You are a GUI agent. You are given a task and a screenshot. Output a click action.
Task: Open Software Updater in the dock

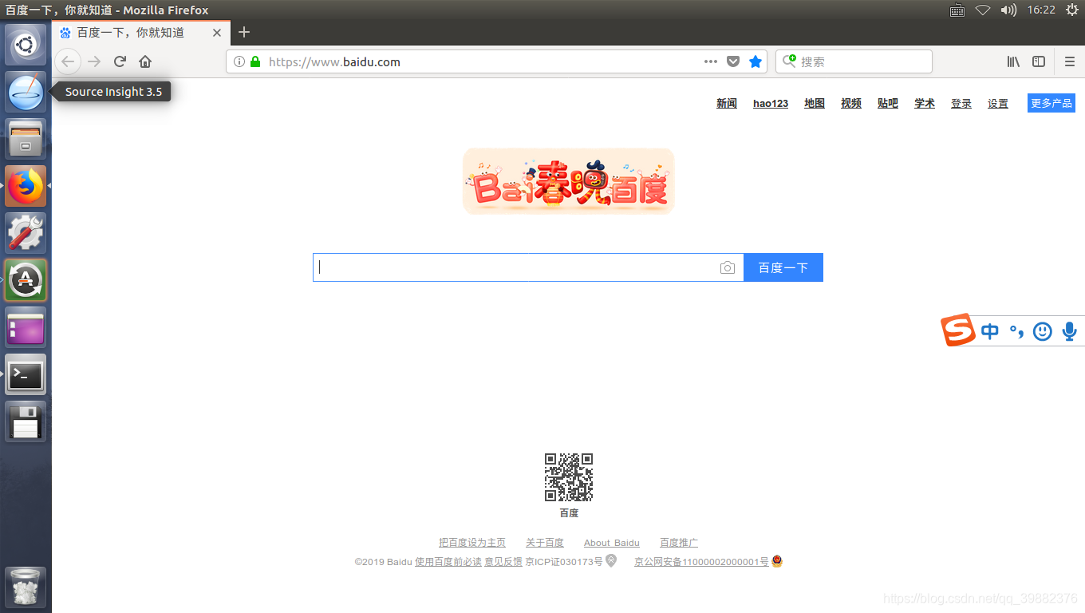(x=26, y=280)
